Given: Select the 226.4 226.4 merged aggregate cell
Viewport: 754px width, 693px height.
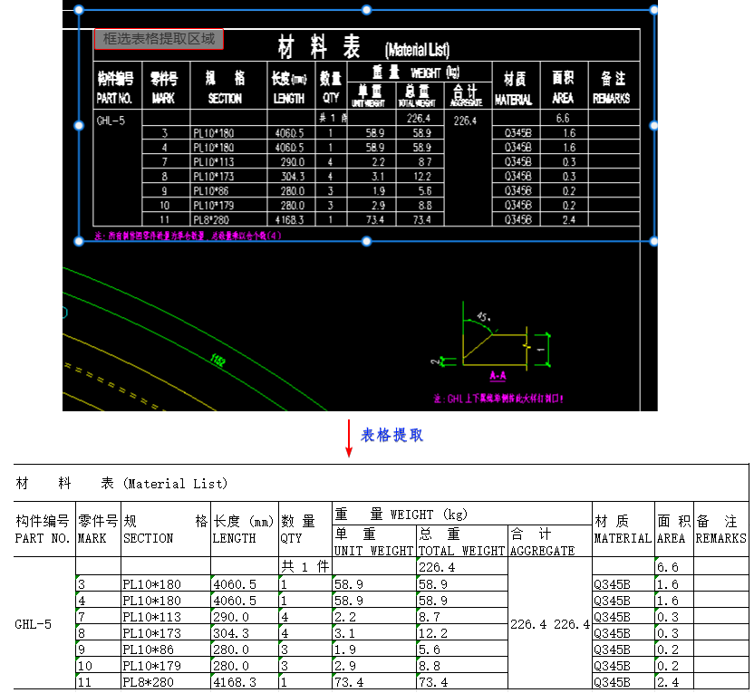Looking at the screenshot, I should pyautogui.click(x=550, y=624).
